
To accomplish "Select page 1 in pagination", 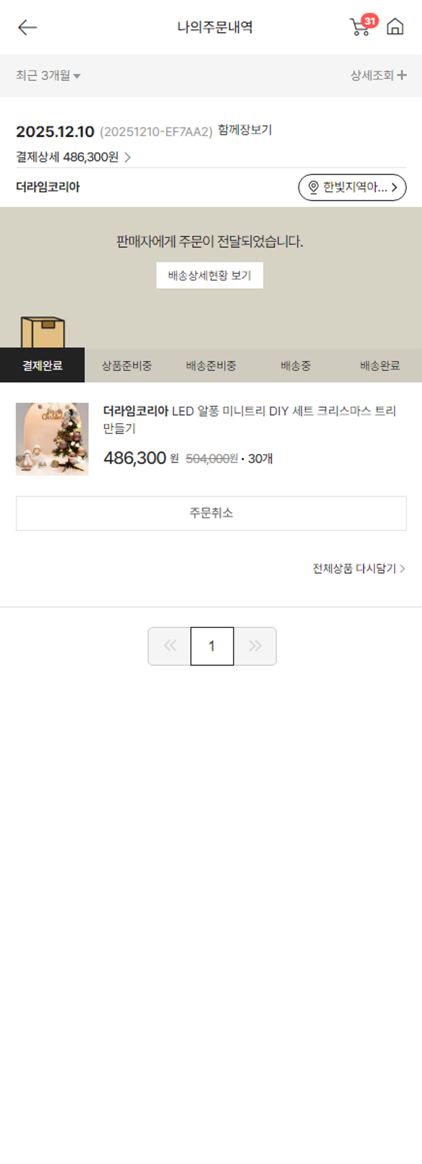I will (212, 646).
